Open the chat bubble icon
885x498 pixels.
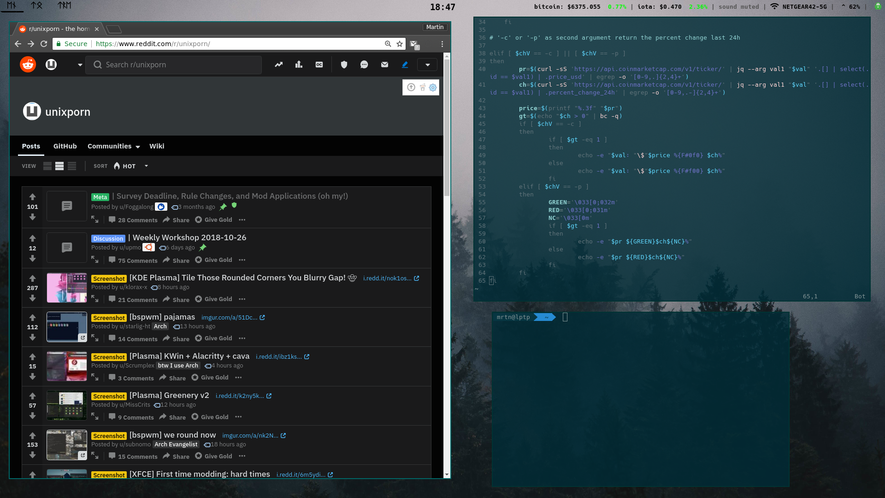pyautogui.click(x=364, y=65)
